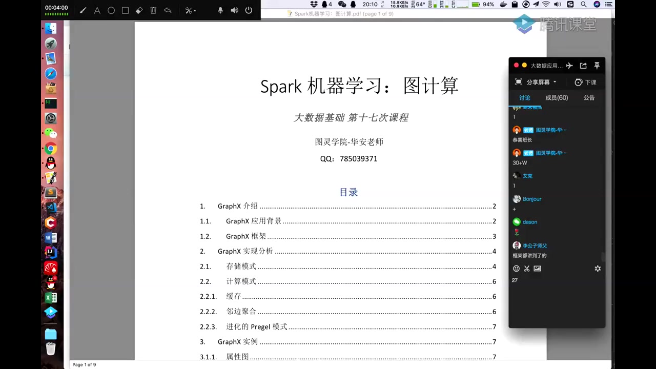Stop recording with the power button
The width and height of the screenshot is (656, 369).
249,10
